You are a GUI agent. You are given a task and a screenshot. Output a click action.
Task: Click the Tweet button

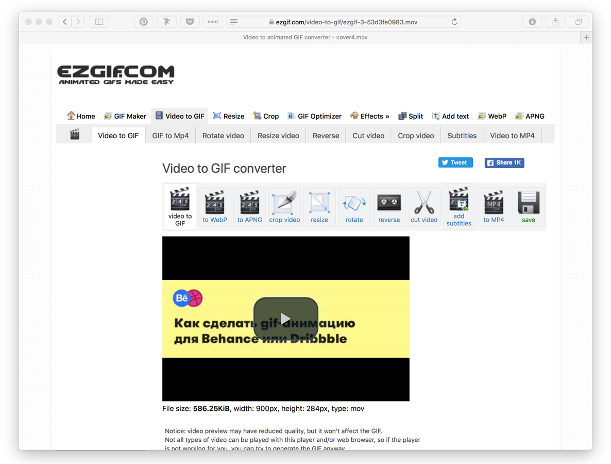(455, 162)
